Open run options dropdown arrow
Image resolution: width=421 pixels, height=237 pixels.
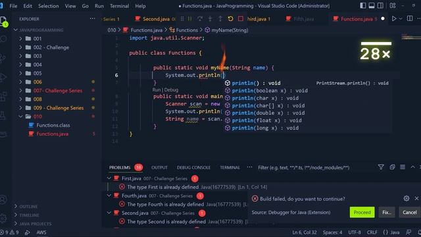point(401,18)
